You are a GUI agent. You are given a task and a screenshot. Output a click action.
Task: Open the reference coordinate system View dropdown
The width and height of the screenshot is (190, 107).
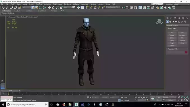tap(67, 7)
